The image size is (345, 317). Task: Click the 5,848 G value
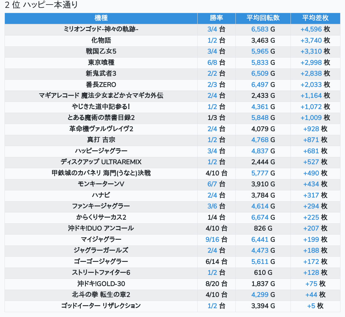click(263, 118)
